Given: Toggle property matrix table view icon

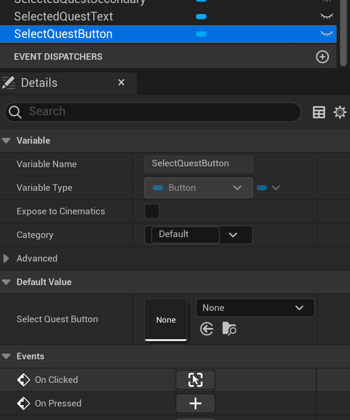Looking at the screenshot, I should click(319, 112).
